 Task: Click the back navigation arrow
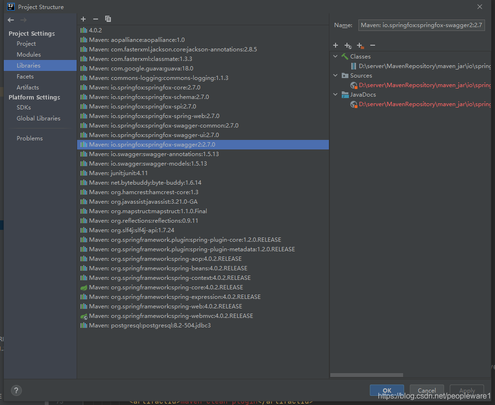pyautogui.click(x=11, y=20)
